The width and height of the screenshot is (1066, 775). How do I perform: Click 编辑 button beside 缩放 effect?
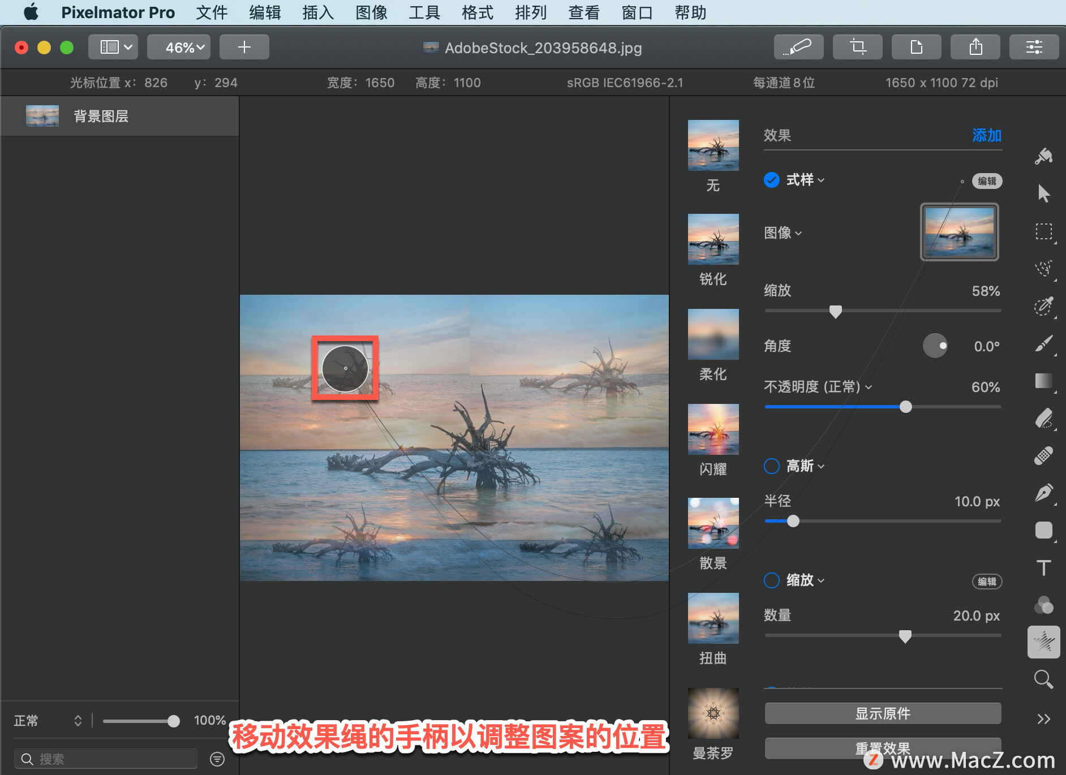987,582
